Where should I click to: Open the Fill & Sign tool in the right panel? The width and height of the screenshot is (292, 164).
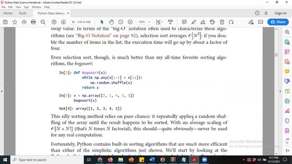coord(287,111)
